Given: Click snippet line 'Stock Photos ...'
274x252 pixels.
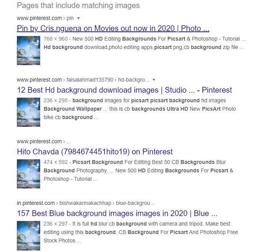Looking at the screenshot, I should tap(62, 241).
